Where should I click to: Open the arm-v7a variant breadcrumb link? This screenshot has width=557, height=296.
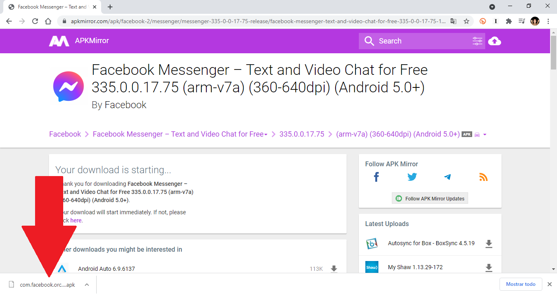tap(398, 134)
